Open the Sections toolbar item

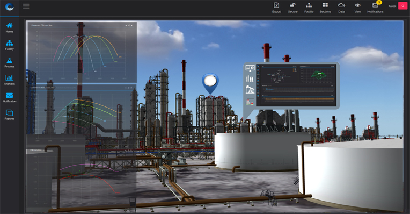[x=325, y=8]
